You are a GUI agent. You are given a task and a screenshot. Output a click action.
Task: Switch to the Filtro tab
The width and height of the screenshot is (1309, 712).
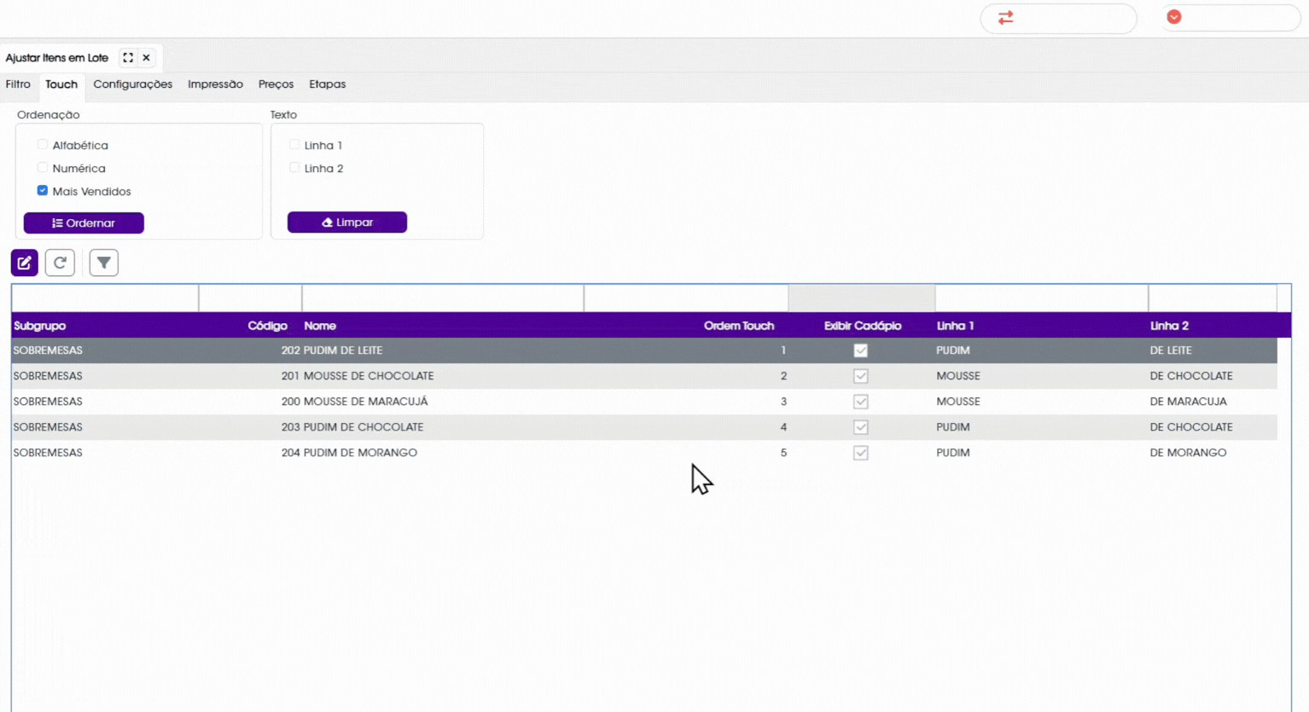(18, 84)
